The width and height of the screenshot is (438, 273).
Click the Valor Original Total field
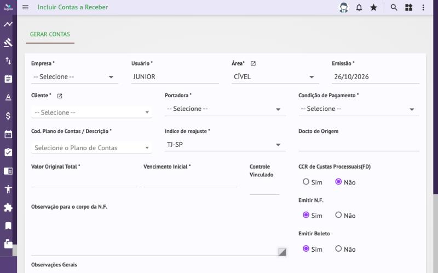[x=84, y=180]
